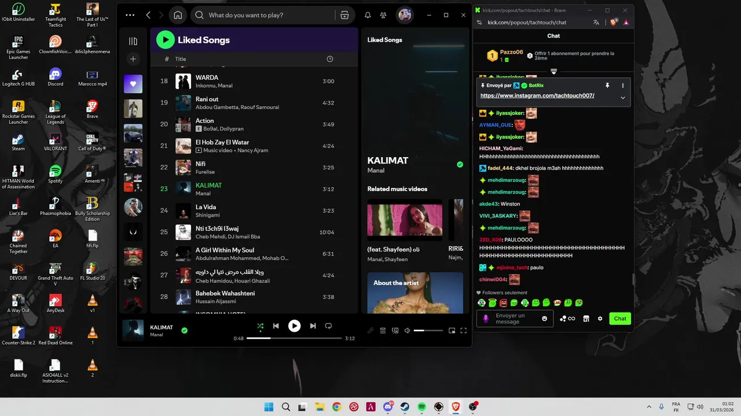
Task: Click the translate icon in Brave address bar
Action: point(596,23)
